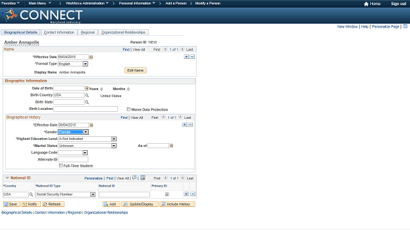Look up Birth State
This screenshot has width=410, height=230.
click(x=87, y=102)
